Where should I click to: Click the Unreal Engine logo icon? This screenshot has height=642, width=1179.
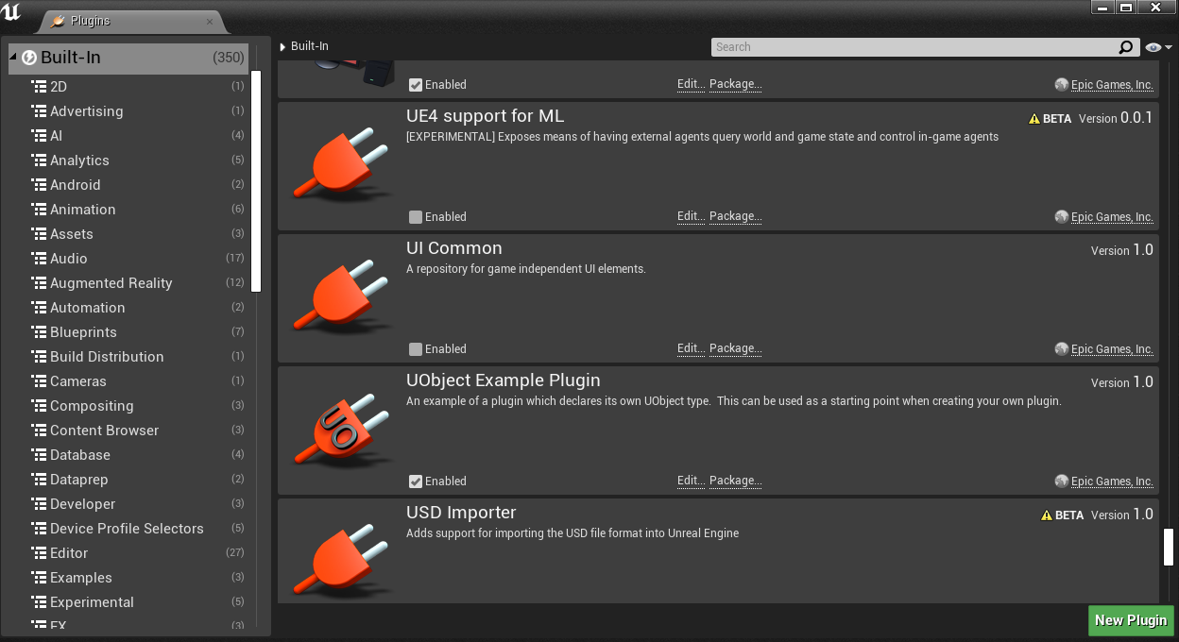point(12,13)
